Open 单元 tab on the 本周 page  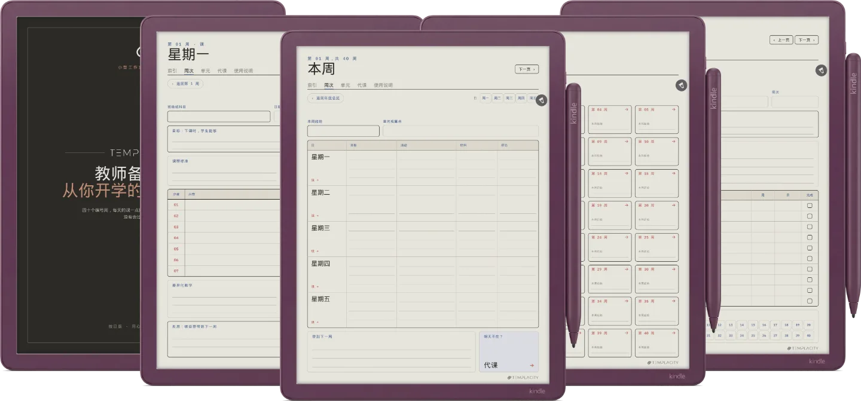[346, 85]
